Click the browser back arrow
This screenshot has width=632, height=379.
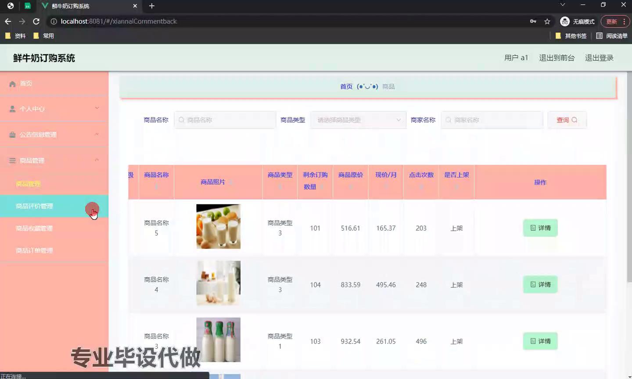click(x=8, y=21)
